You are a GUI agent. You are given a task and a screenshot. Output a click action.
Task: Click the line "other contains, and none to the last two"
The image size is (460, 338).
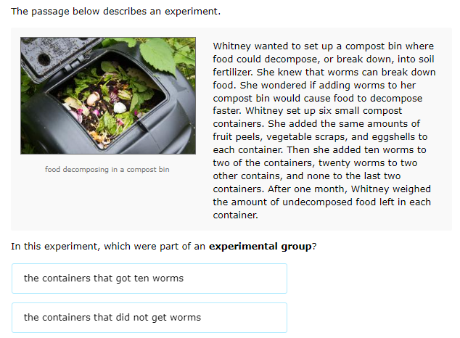pyautogui.click(x=307, y=176)
